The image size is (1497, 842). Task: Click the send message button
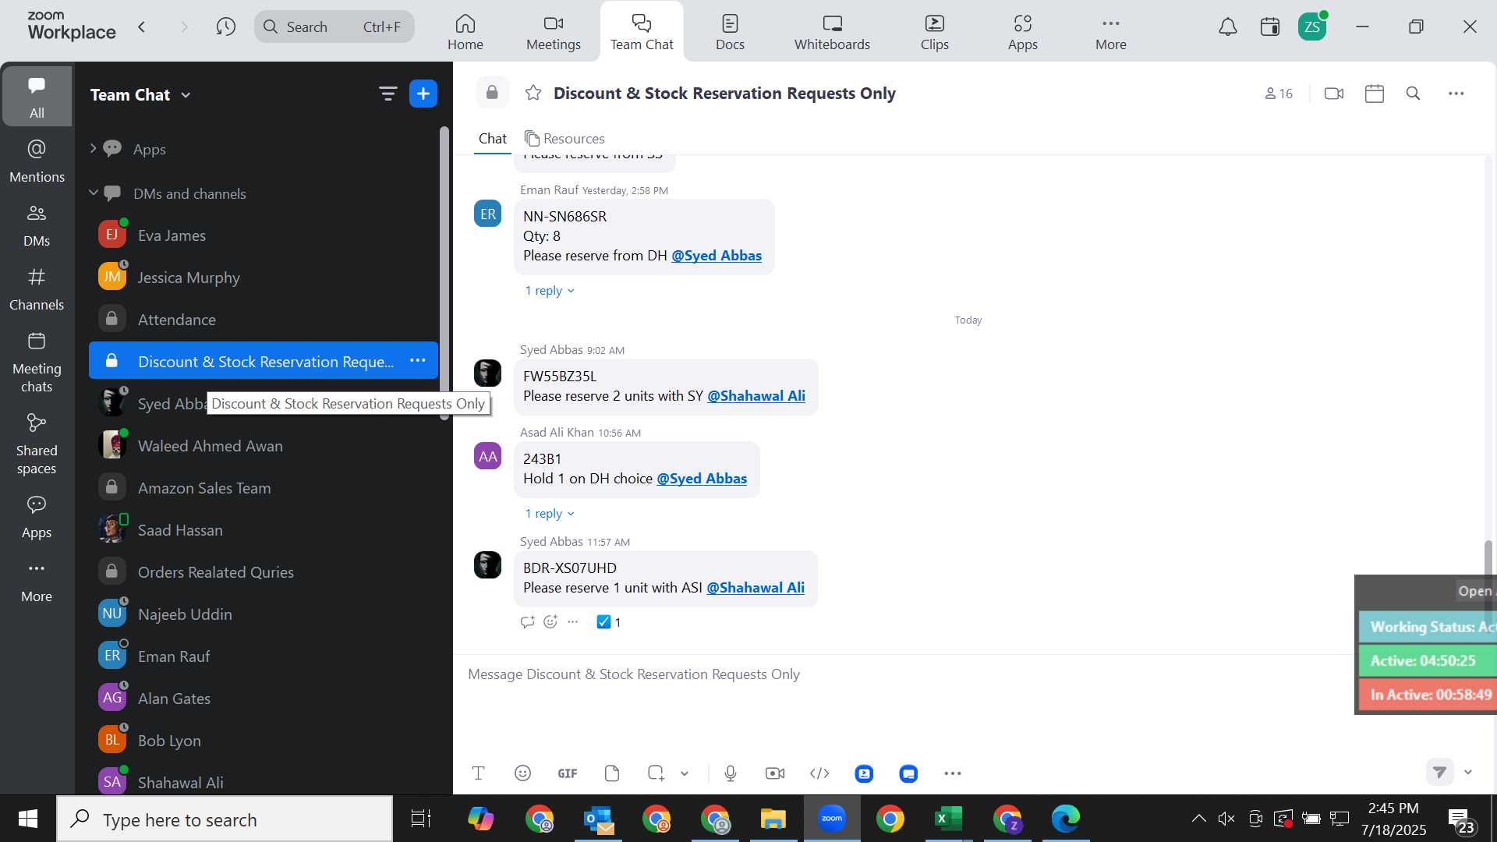1440,772
